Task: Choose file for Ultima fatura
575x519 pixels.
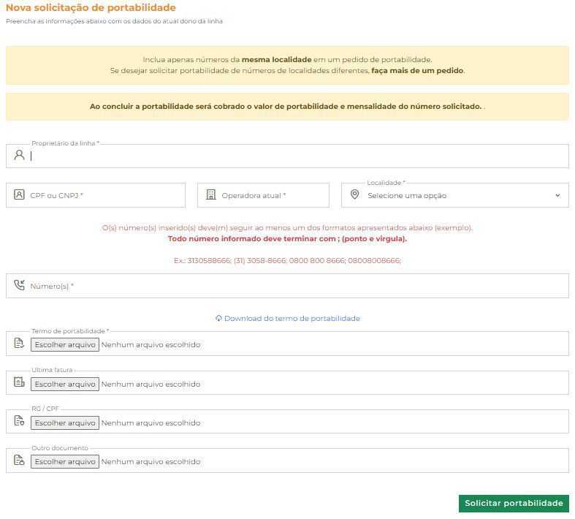Action: (64, 384)
